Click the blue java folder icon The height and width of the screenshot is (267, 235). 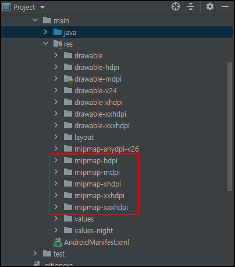point(58,32)
